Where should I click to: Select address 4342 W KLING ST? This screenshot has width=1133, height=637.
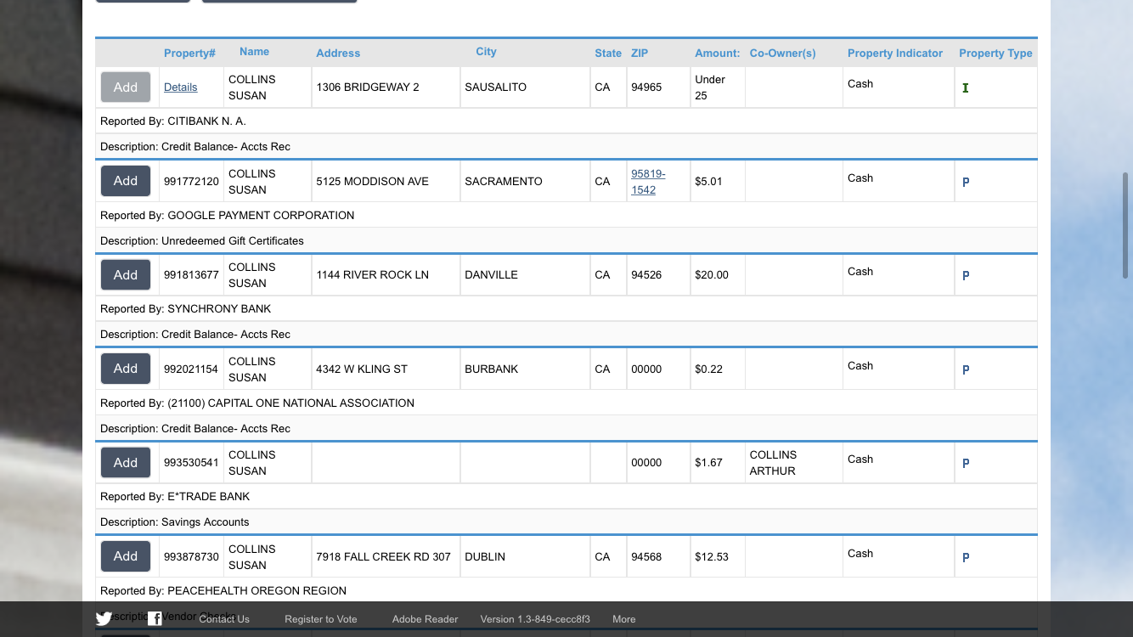(x=362, y=369)
